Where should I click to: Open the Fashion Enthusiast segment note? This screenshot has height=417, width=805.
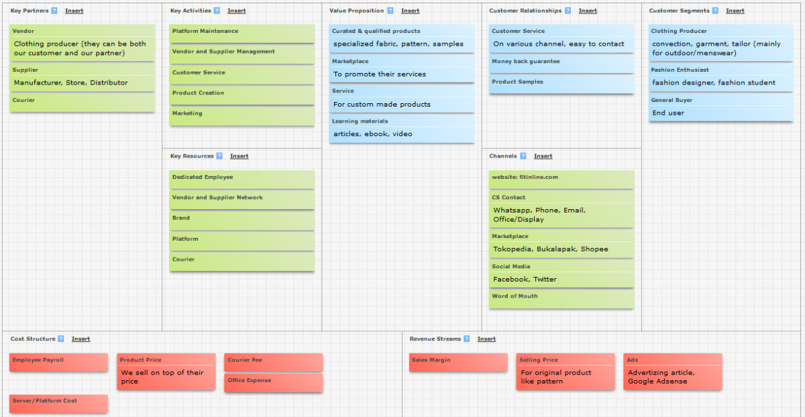pyautogui.click(x=721, y=76)
